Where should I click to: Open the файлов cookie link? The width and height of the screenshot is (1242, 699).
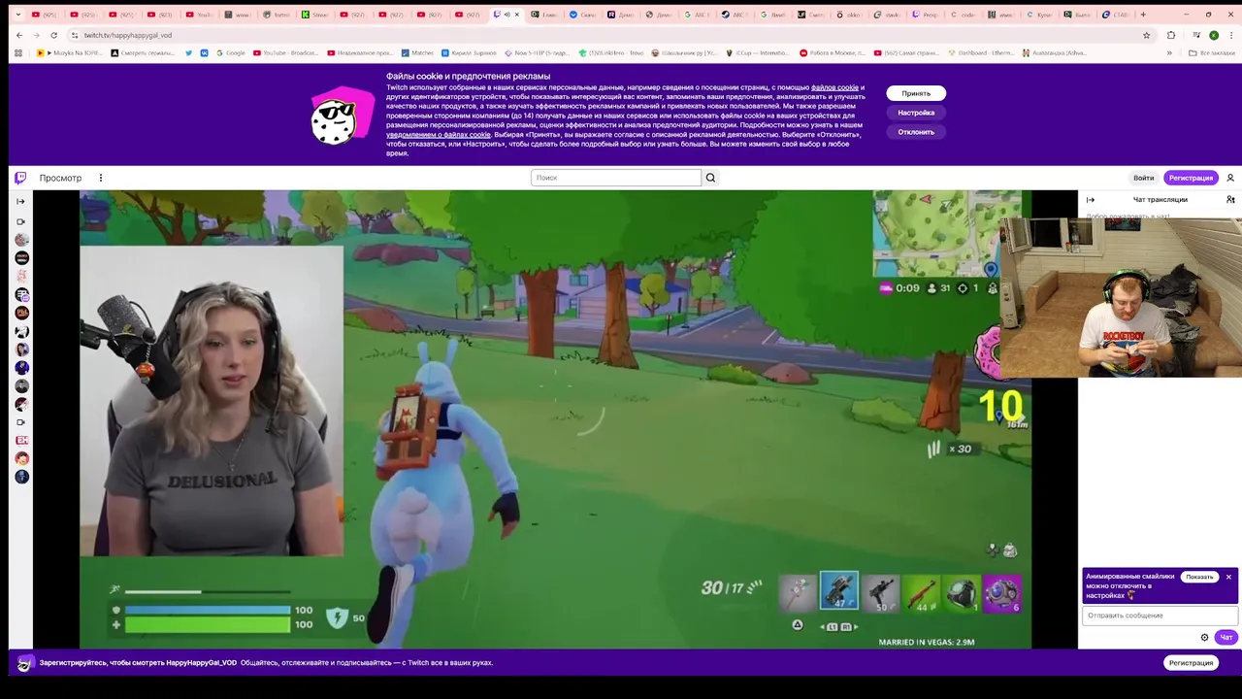click(x=834, y=87)
